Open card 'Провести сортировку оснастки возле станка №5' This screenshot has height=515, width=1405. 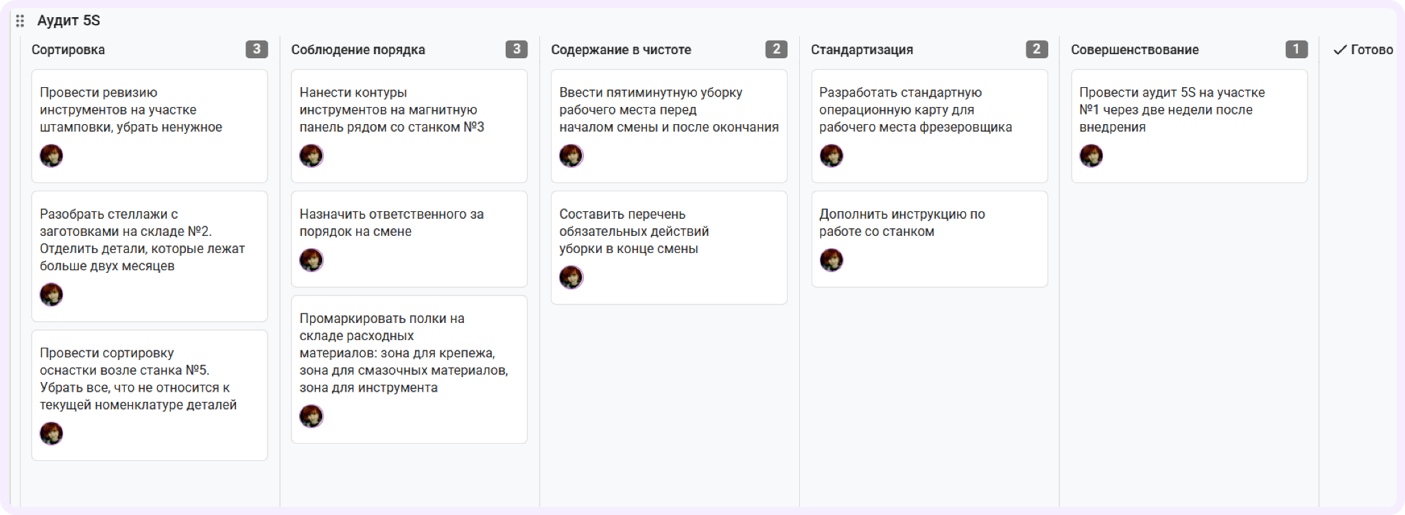point(150,395)
